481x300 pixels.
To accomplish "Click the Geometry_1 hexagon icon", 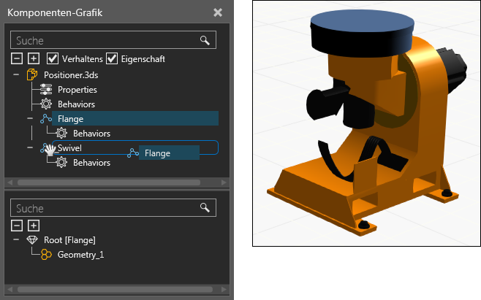I will [x=46, y=254].
